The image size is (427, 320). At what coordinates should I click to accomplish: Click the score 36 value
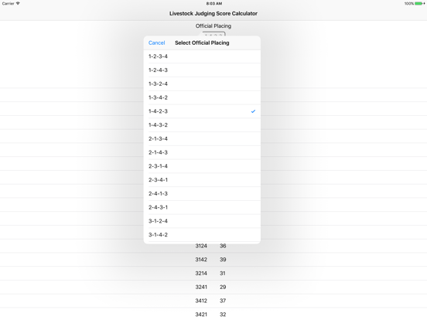(x=223, y=246)
